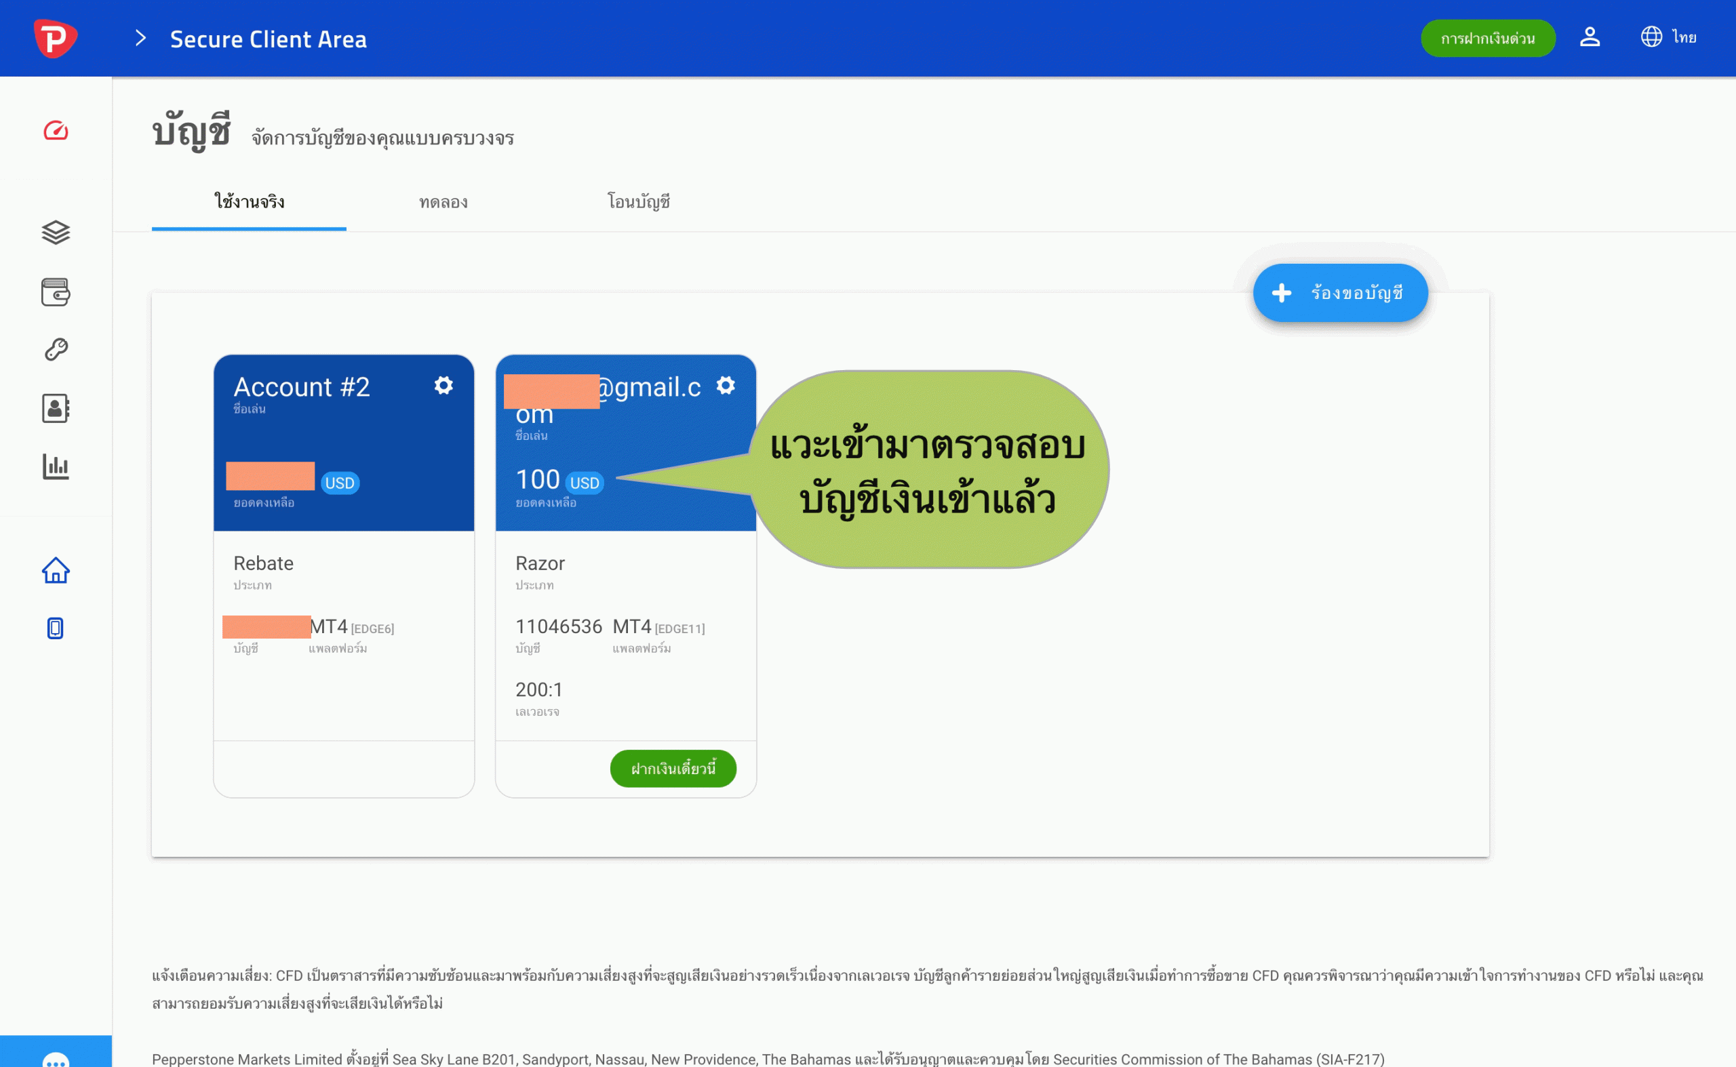Screen dimensions: 1736x1067
Task: Click the 200:1 leverage value
Action: pos(538,689)
